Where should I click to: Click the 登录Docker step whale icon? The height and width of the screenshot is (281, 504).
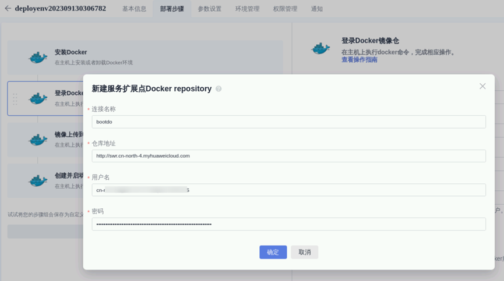coord(38,98)
